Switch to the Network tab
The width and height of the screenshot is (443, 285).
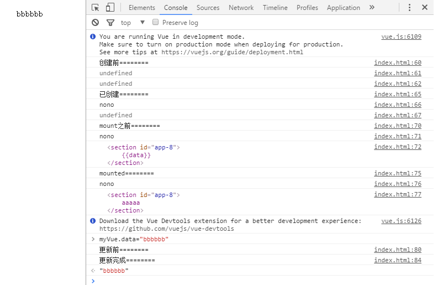pyautogui.click(x=241, y=8)
